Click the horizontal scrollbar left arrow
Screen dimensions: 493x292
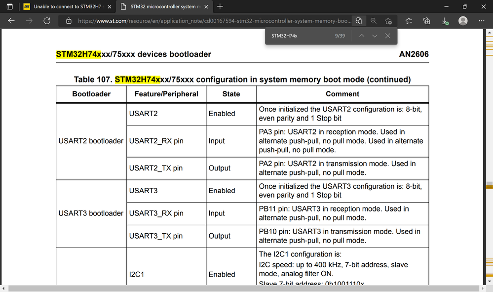click(x=3, y=288)
